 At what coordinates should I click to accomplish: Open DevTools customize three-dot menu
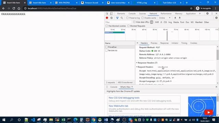(x=212, y=14)
